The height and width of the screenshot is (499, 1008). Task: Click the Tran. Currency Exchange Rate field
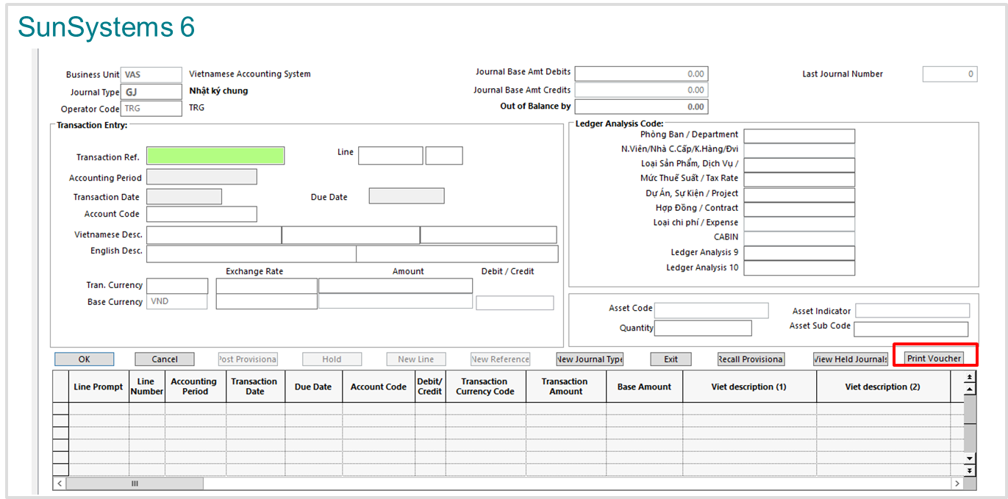click(x=266, y=286)
